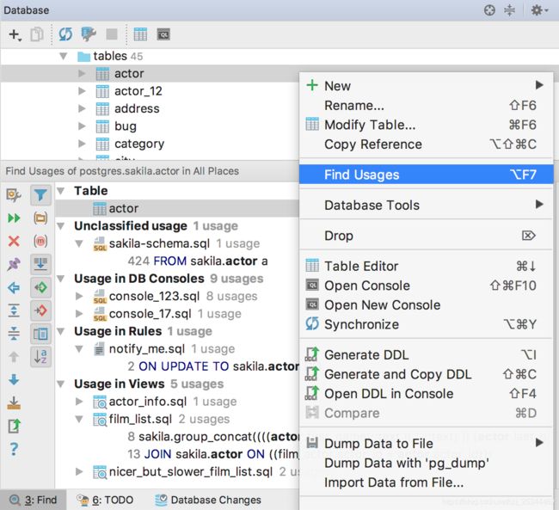This screenshot has width=559, height=510.
Task: Open the SQL console icon in toolbar
Action: coord(163,34)
